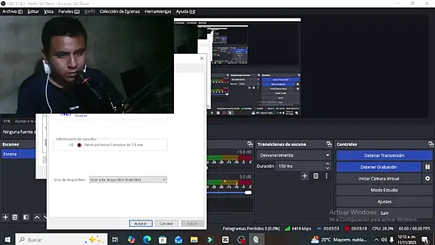This screenshot has height=245, width=435.
Task: Click Detener Transmisión button
Action: [384, 156]
